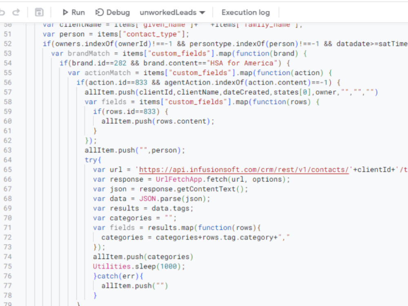Open the Execution log panel
The width and height of the screenshot is (408, 306).
pos(245,12)
